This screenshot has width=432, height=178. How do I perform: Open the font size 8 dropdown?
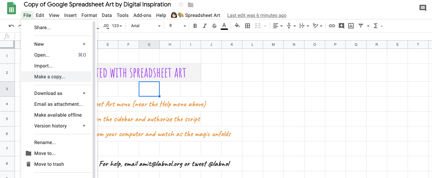coord(178,26)
